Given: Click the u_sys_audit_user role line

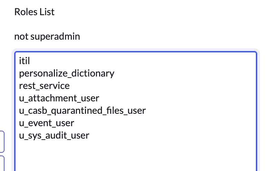Looking at the screenshot, I should pyautogui.click(x=54, y=135).
